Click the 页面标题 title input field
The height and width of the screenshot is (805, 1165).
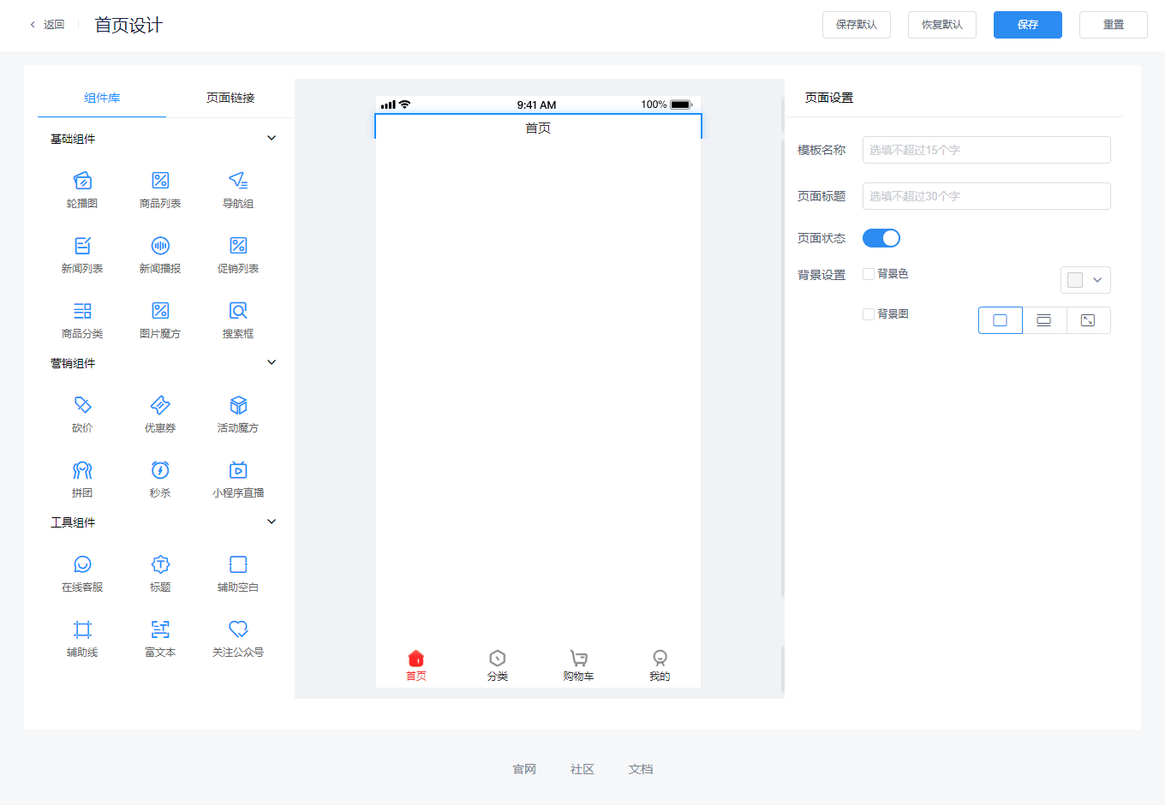point(986,195)
